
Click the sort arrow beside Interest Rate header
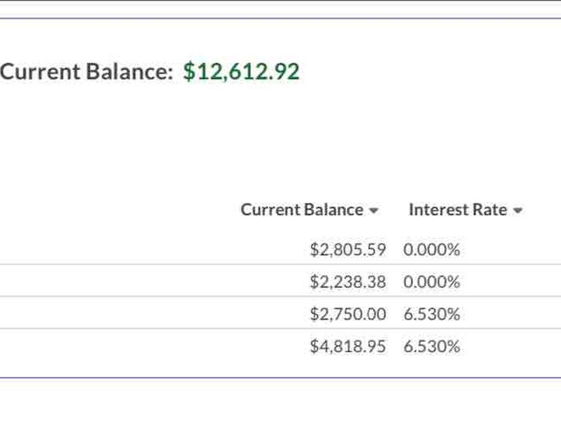[517, 211]
